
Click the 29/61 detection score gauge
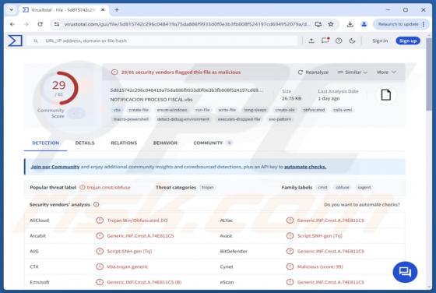[x=59, y=88]
